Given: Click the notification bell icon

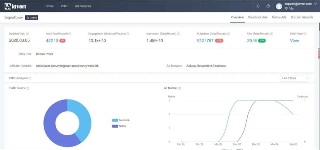Looking at the screenshot, I should coord(258,6).
